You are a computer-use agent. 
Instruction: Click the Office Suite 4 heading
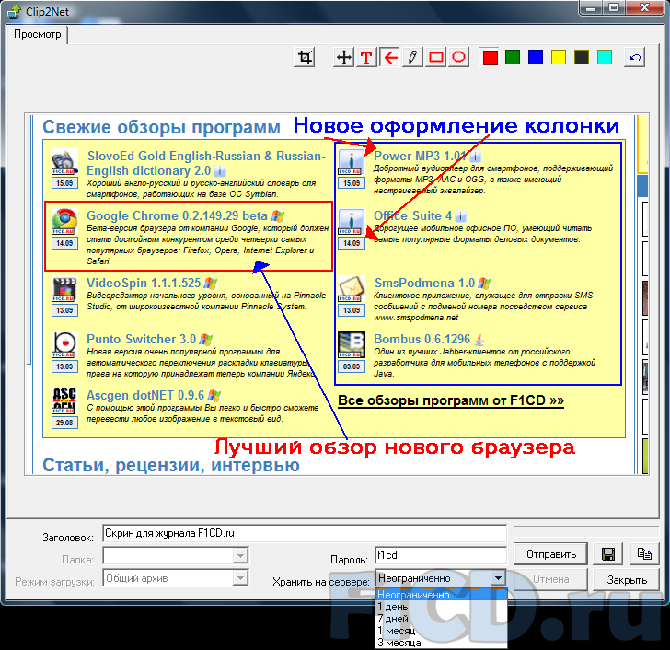click(x=412, y=215)
